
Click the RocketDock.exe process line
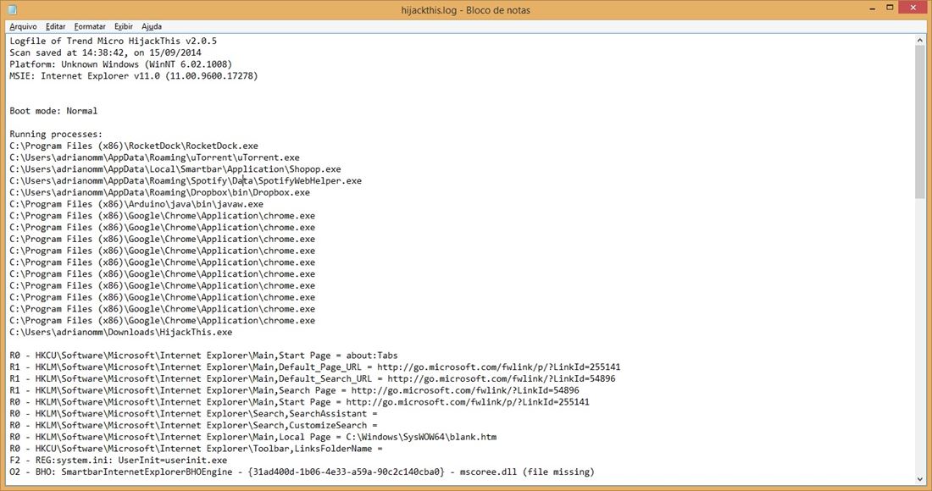(x=134, y=146)
